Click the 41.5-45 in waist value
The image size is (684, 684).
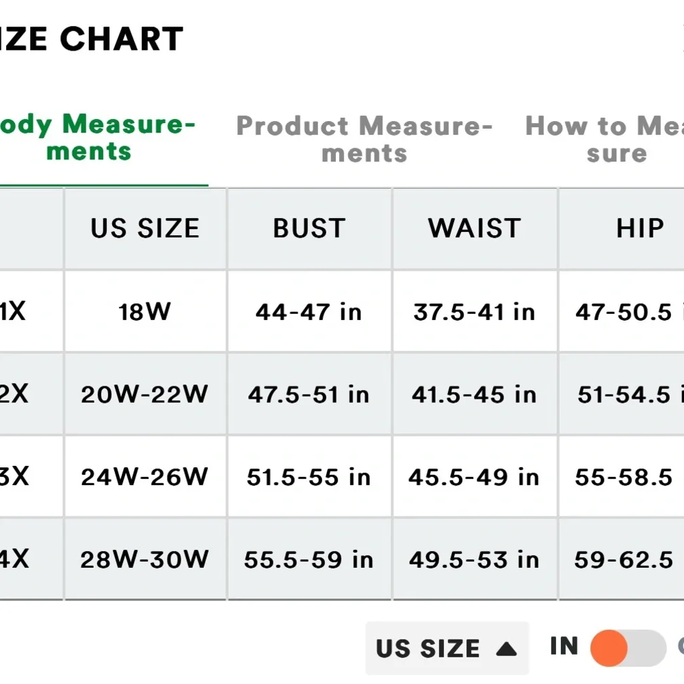point(475,394)
